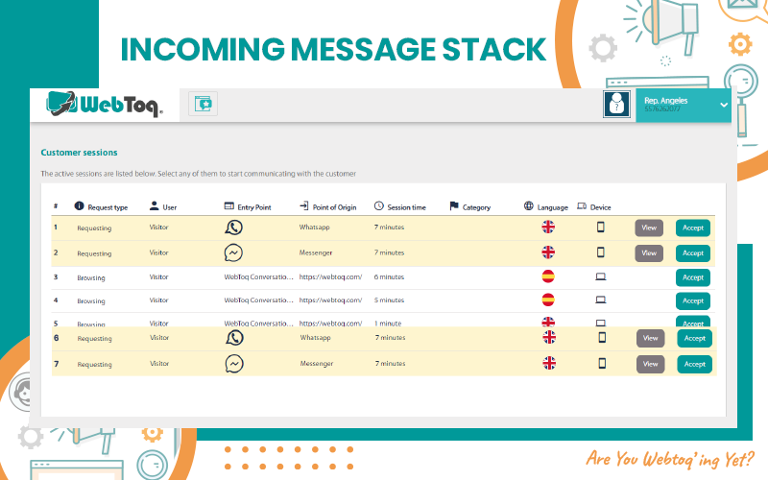Click WebToq Conversatio... entry in row 3
The image size is (768, 480).
point(258,277)
